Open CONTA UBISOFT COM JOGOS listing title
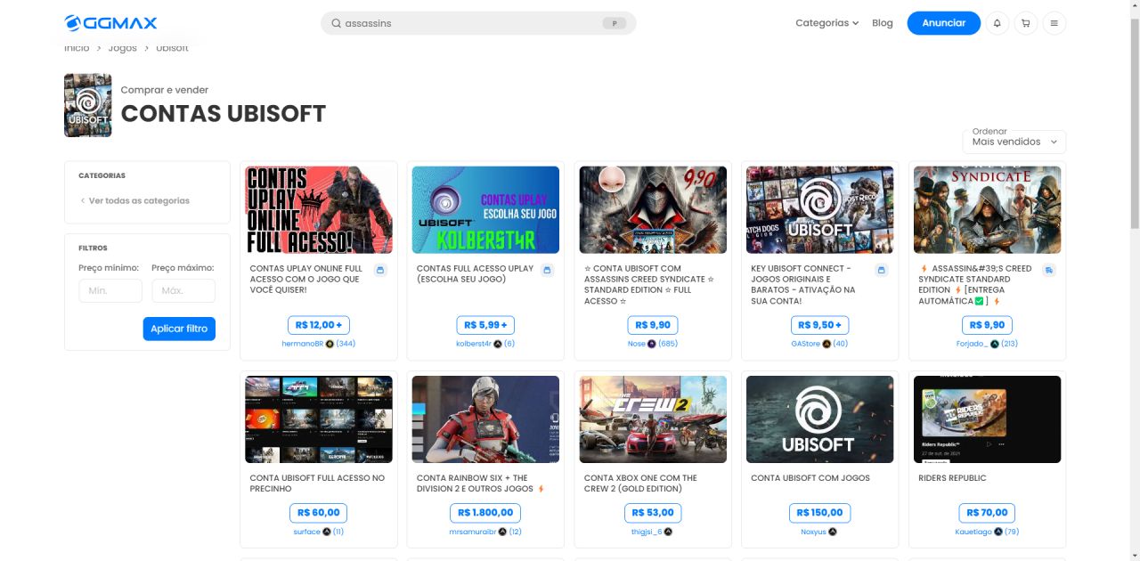Screen dimensions: 1140x561 pyautogui.click(x=810, y=478)
